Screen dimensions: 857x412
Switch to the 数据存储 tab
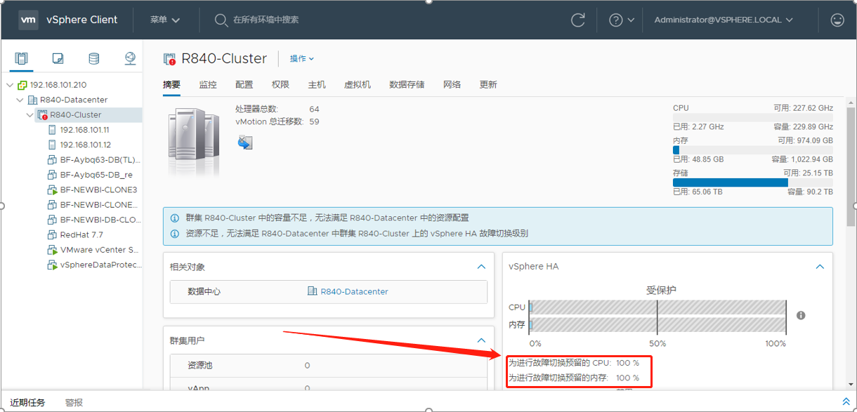click(x=407, y=84)
